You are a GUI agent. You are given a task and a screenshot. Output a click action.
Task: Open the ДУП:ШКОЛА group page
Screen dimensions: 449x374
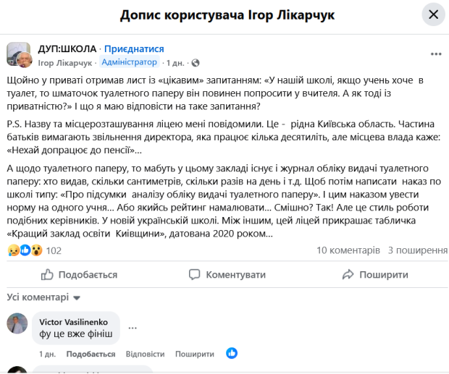point(67,48)
